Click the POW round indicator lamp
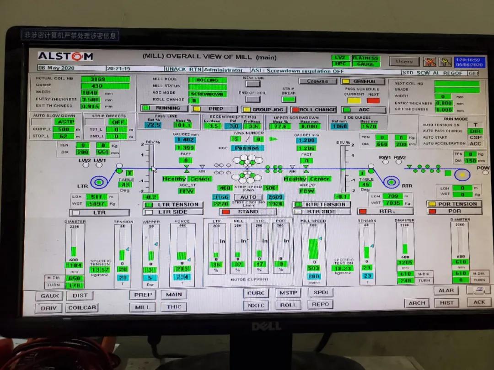494x370 pixels. pyautogui.click(x=485, y=172)
